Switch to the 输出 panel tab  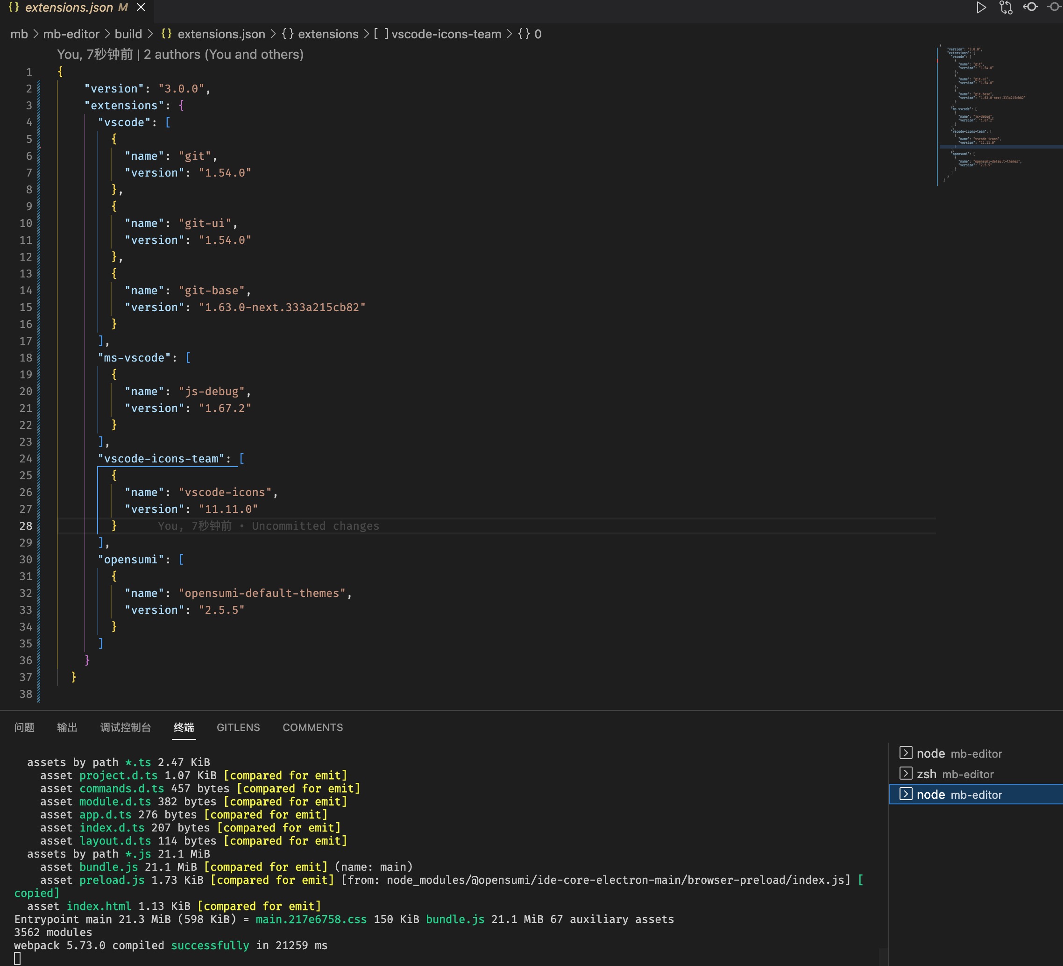tap(67, 727)
